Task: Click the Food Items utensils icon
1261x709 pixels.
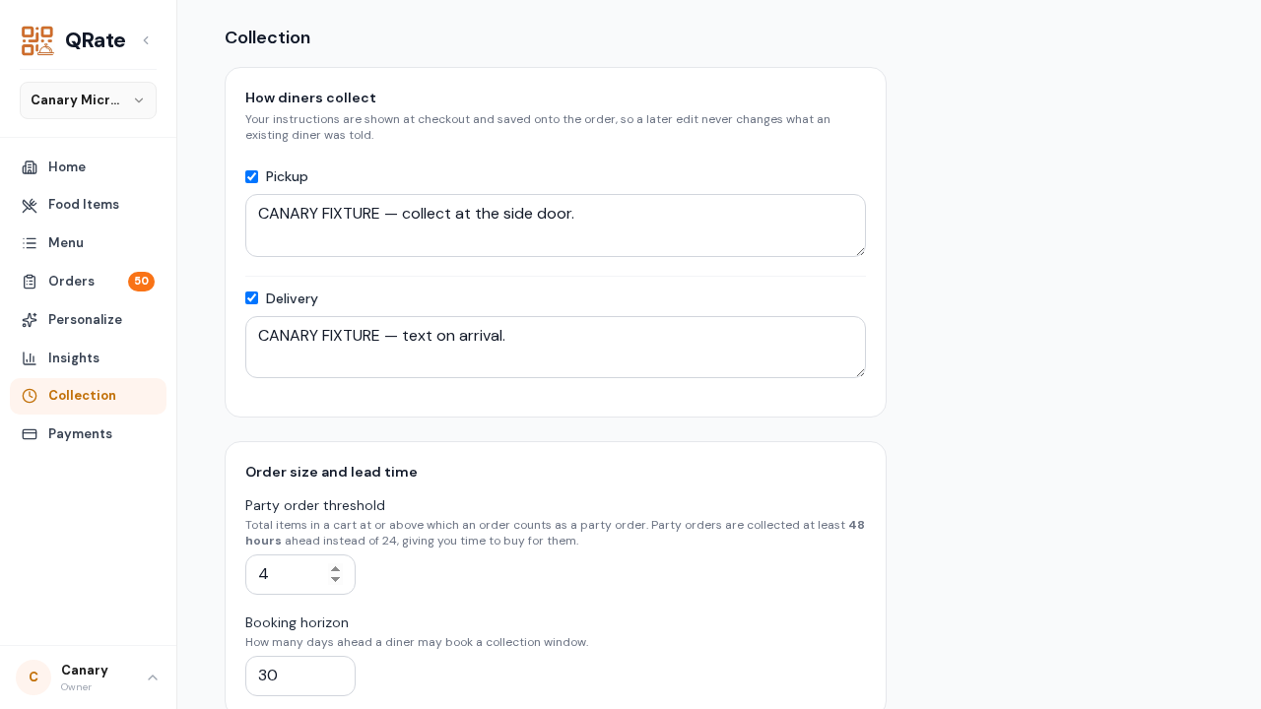Action: (30, 205)
